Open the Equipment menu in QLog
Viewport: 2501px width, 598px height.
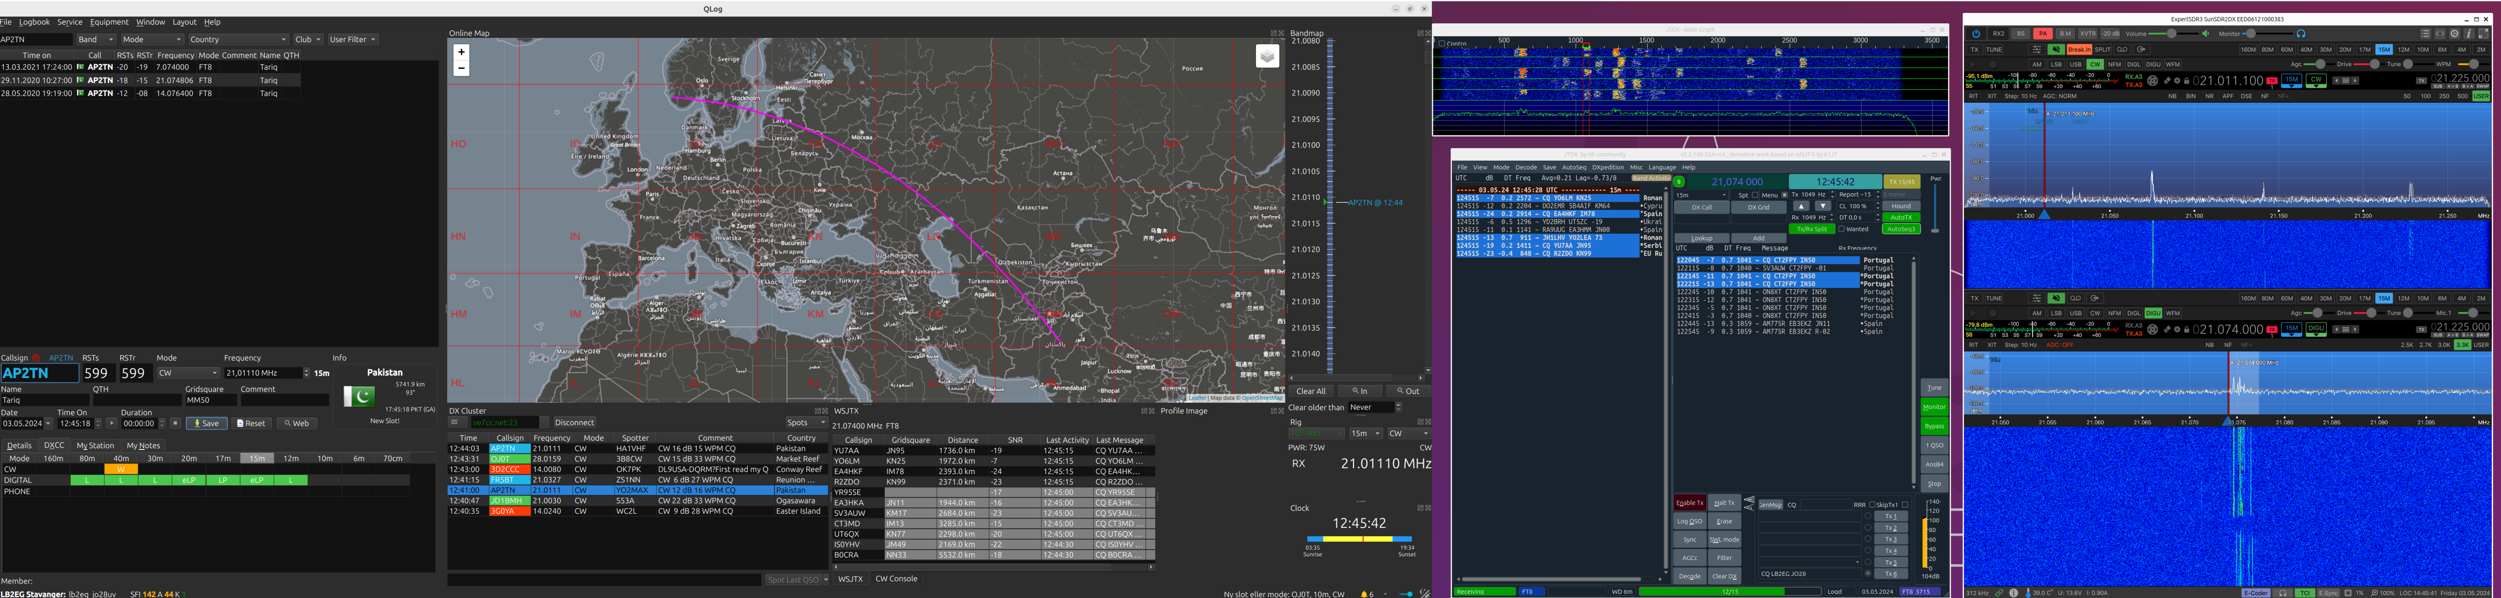pyautogui.click(x=109, y=22)
